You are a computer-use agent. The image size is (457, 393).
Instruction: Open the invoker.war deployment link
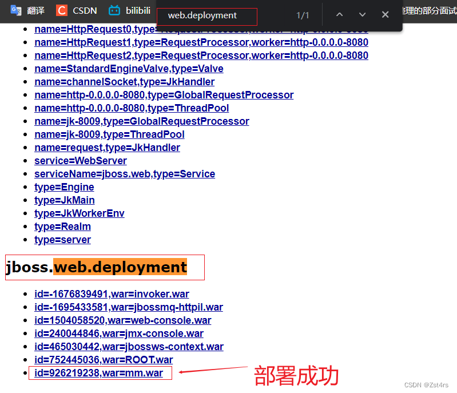112,294
